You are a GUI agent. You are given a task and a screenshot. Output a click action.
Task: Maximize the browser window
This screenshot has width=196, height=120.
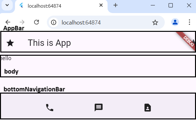pyautogui.click(x=171, y=5)
